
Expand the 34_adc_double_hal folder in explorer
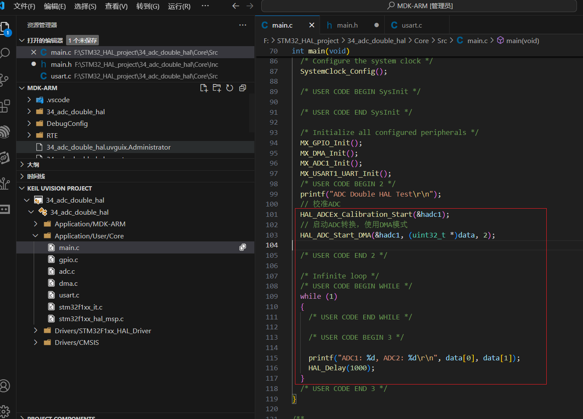(29, 112)
